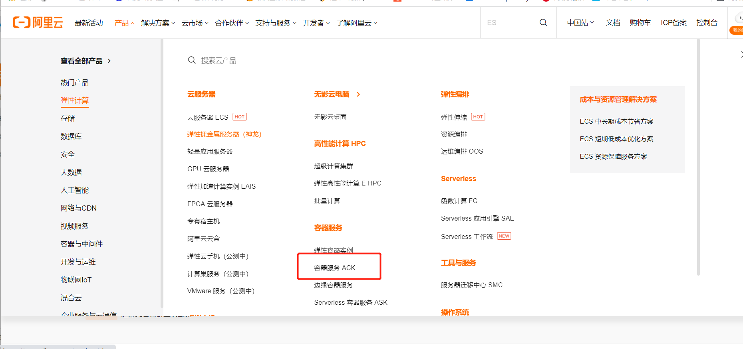The width and height of the screenshot is (743, 349).
Task: Open 批量计算 product
Action: pyautogui.click(x=327, y=201)
